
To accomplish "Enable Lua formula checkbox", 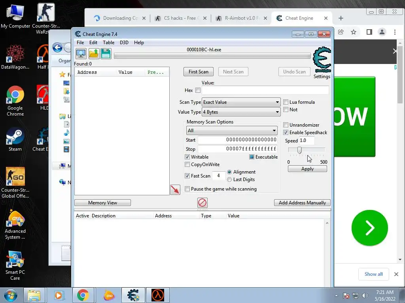I will point(286,102).
